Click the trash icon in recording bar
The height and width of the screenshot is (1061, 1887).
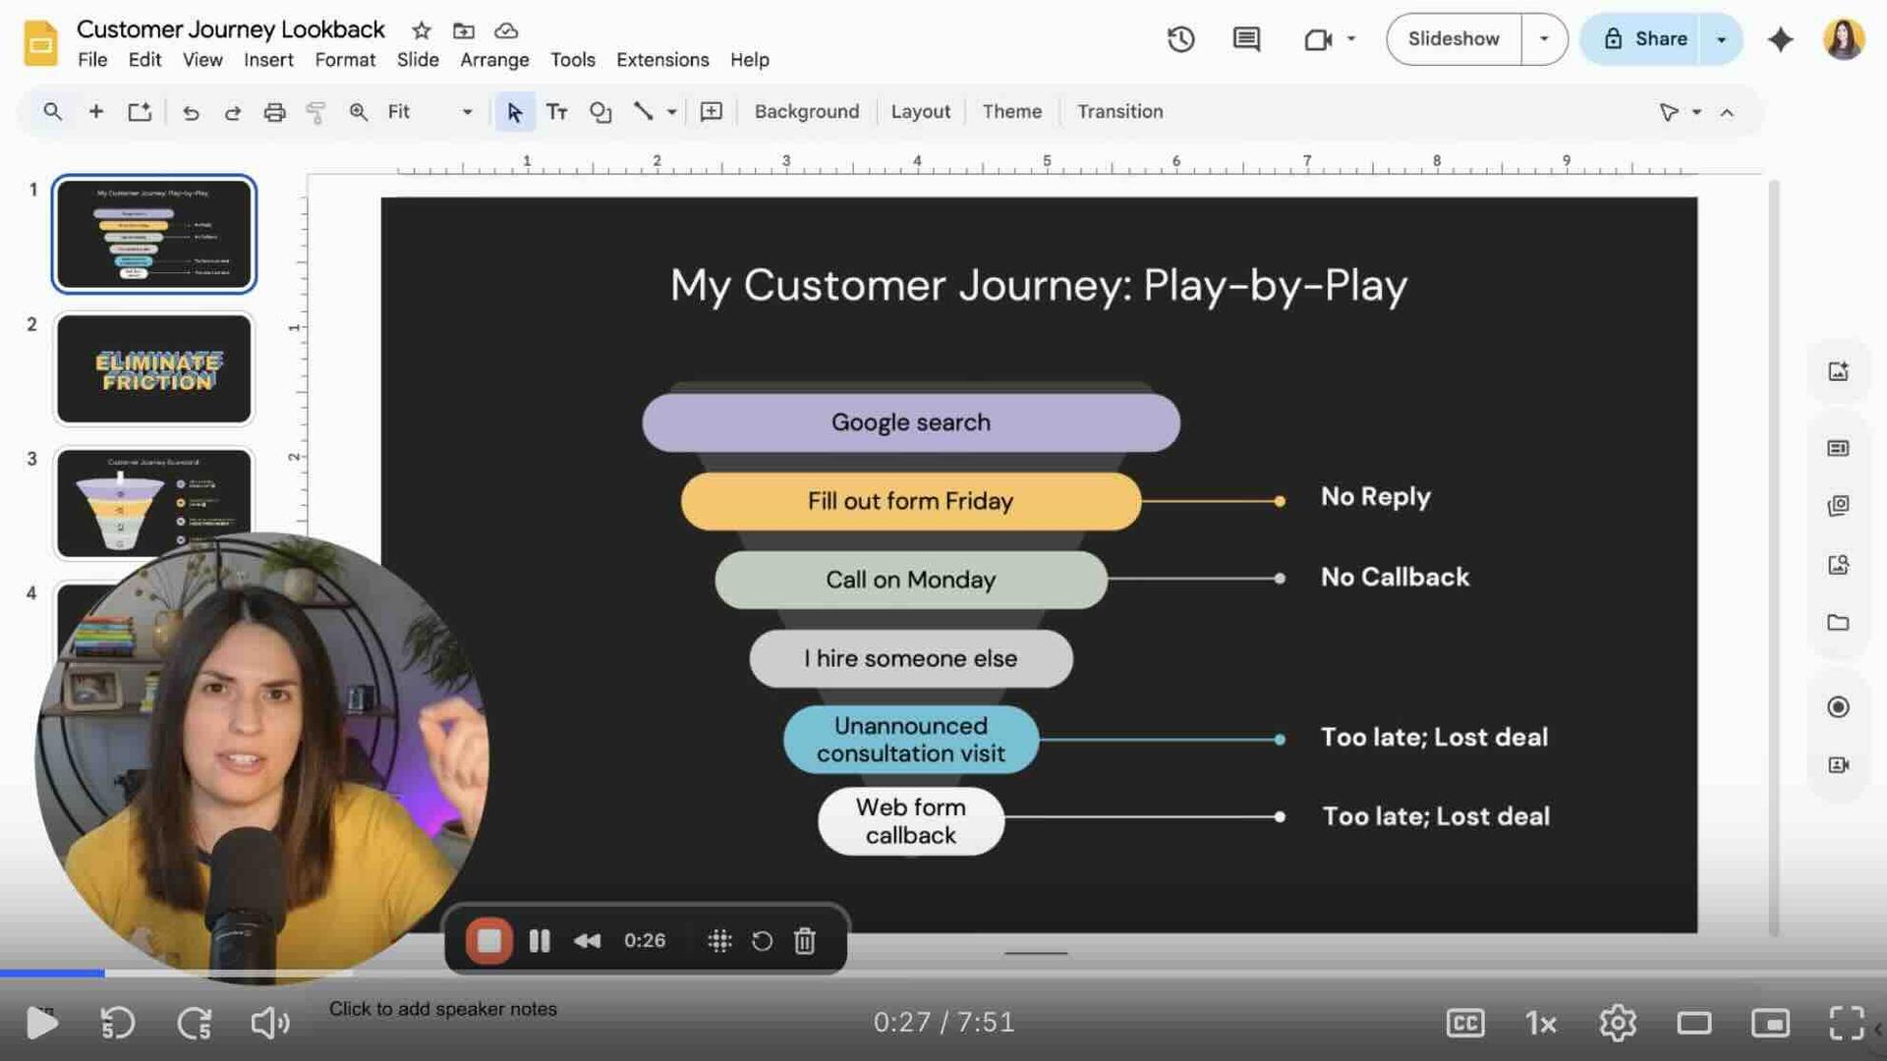tap(805, 940)
